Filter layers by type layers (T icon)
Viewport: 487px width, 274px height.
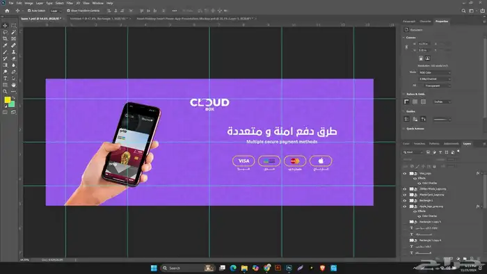tap(440, 152)
